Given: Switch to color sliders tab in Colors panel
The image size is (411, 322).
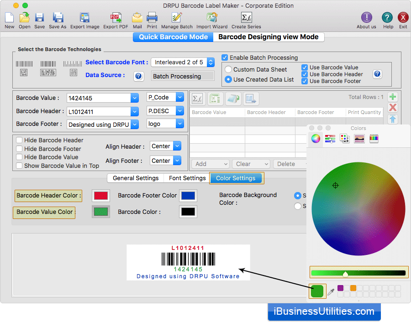Looking at the screenshot, I should (330, 138).
